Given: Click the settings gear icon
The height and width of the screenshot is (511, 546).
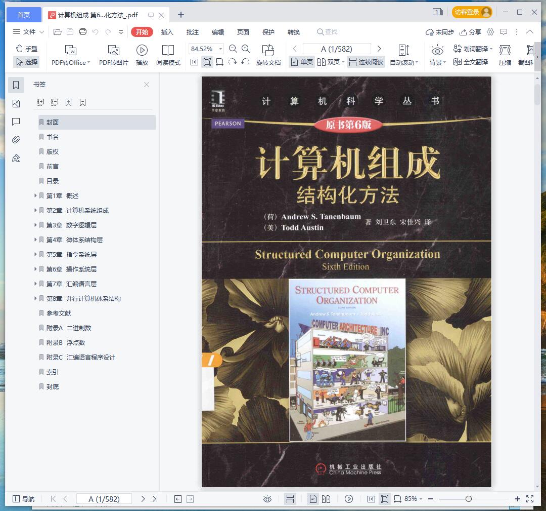Looking at the screenshot, I should pyautogui.click(x=490, y=32).
